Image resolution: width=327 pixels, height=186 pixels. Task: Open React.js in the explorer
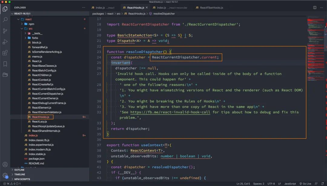[x=37, y=61]
